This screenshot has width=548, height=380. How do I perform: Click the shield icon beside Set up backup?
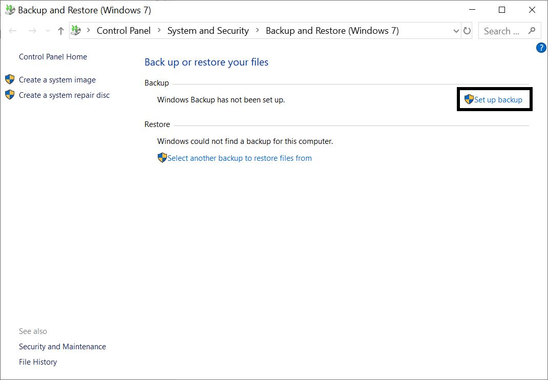pyautogui.click(x=469, y=99)
